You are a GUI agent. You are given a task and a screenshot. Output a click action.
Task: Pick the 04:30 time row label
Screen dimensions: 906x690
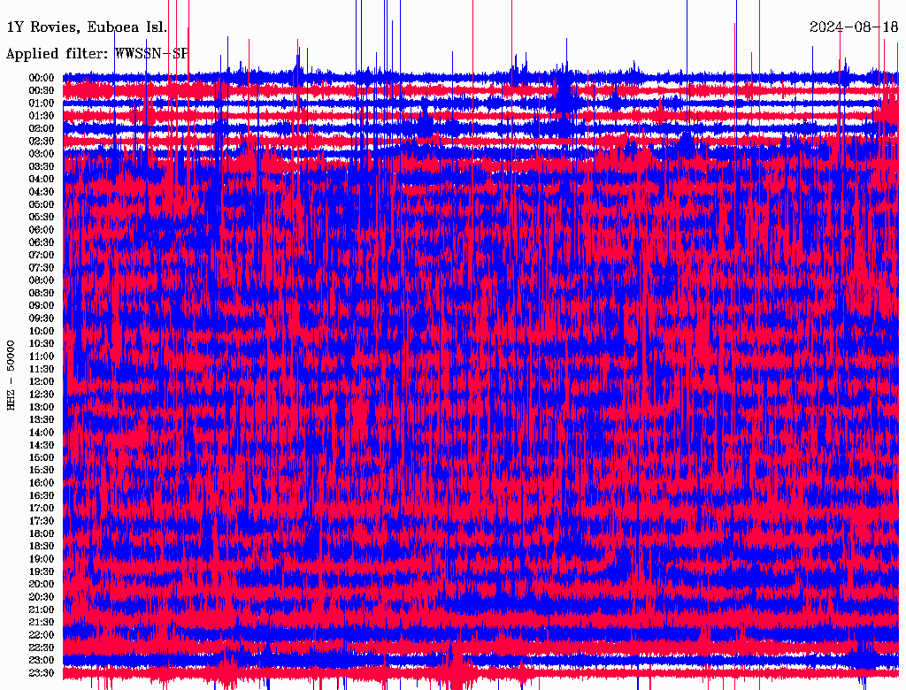click(42, 192)
